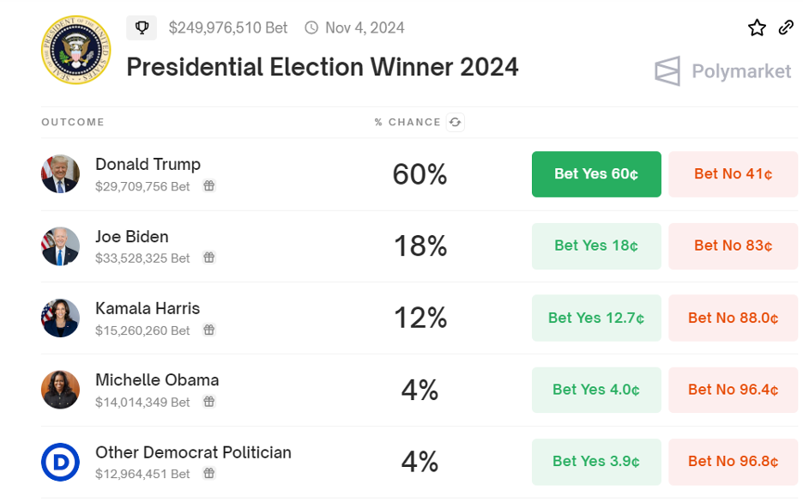Click the star favorite icon
Screen dimensions: 803x503
click(x=757, y=27)
